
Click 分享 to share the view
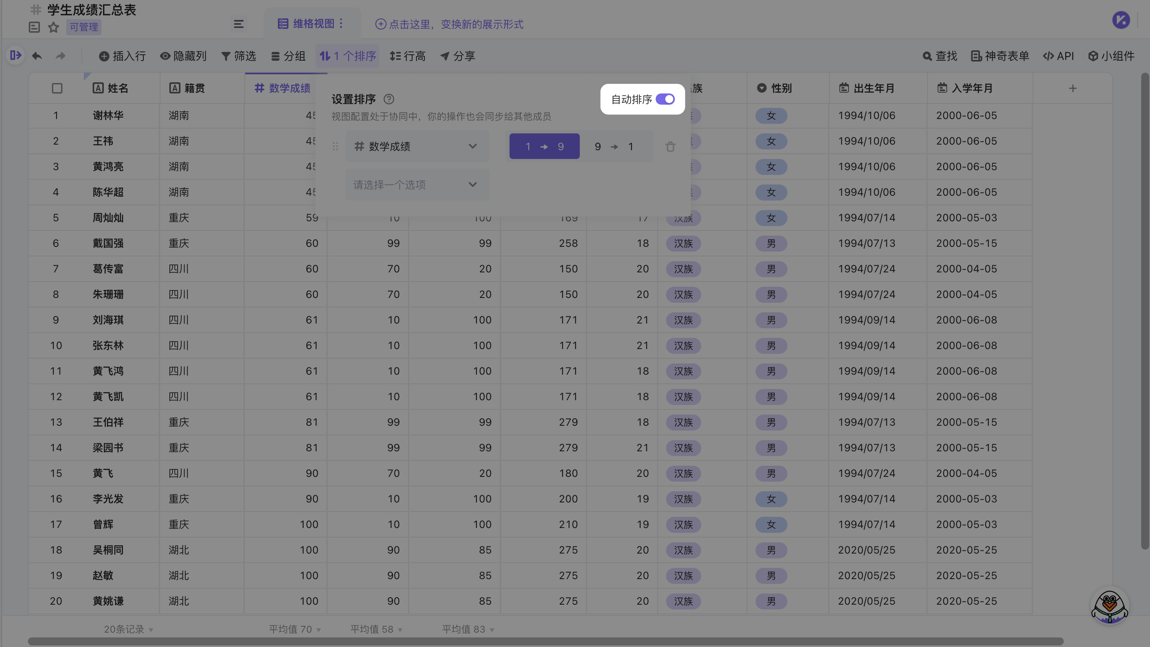458,56
